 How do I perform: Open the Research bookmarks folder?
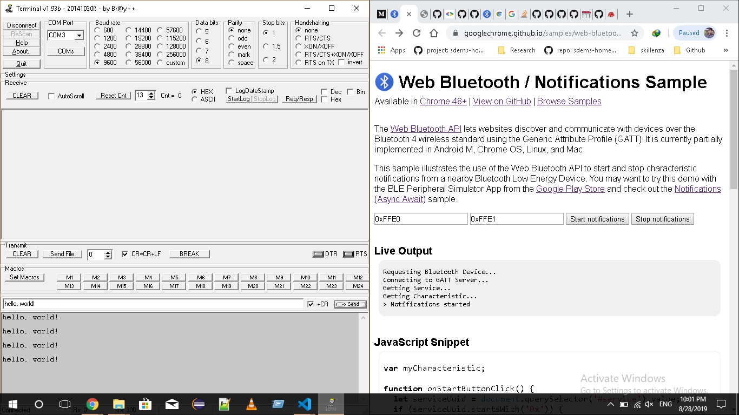pos(516,50)
